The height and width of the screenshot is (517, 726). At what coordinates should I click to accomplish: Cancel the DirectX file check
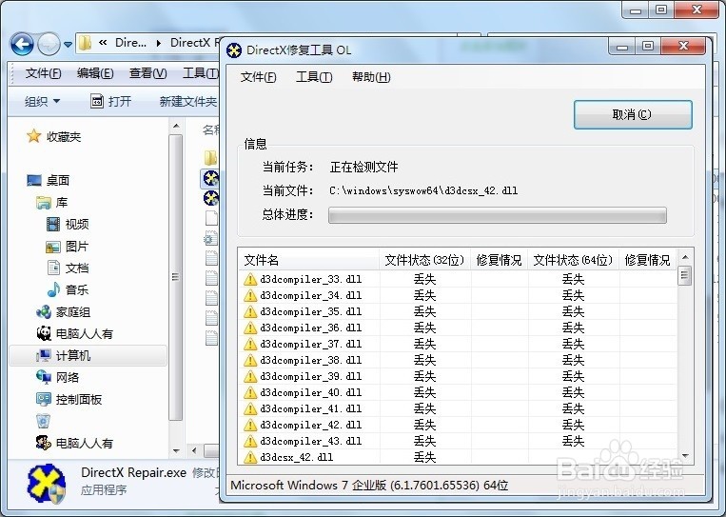pyautogui.click(x=633, y=114)
